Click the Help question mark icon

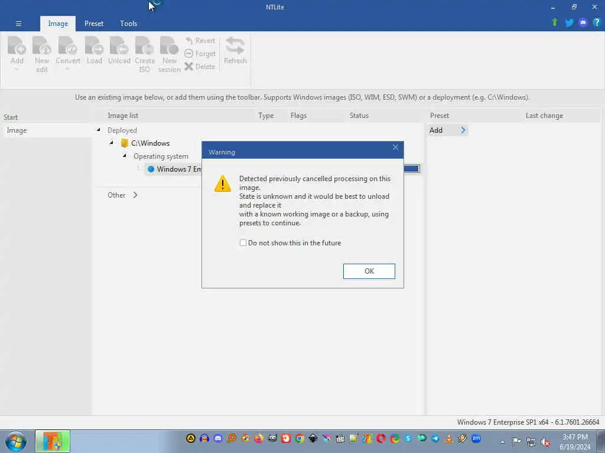coord(597,22)
